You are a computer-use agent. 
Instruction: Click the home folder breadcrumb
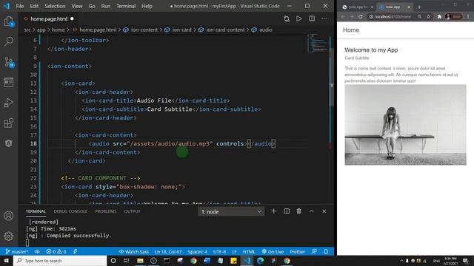pyautogui.click(x=58, y=30)
